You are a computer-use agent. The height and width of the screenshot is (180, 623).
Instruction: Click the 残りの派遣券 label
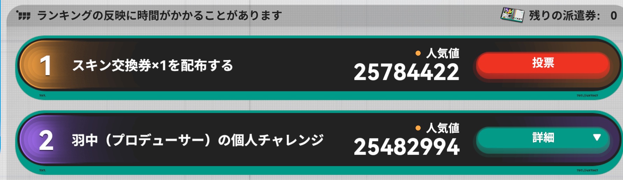click(564, 16)
